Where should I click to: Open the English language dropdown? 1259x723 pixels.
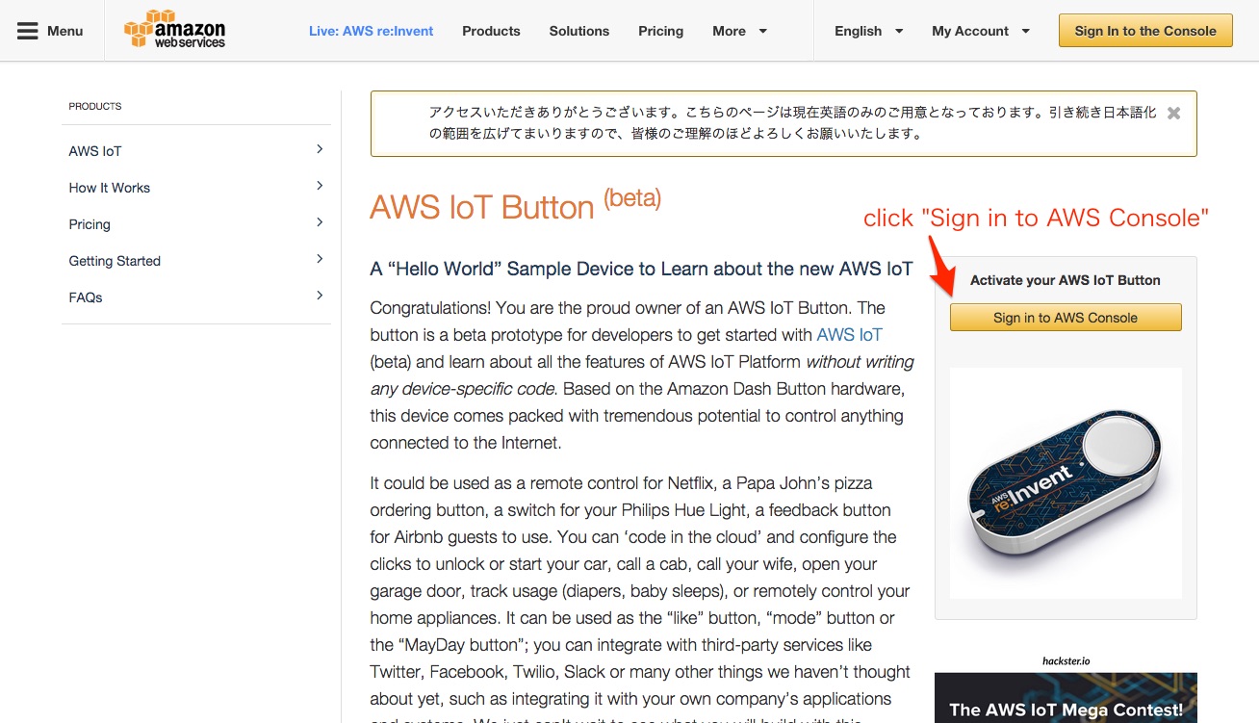coord(869,31)
